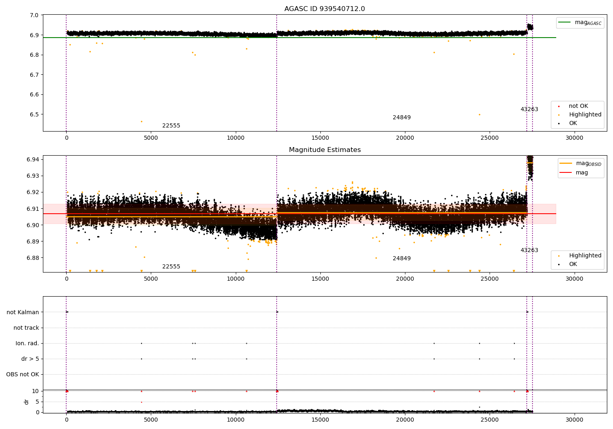
Task: Click the rotated 'dr' y-axis label
Action: [x=27, y=402]
